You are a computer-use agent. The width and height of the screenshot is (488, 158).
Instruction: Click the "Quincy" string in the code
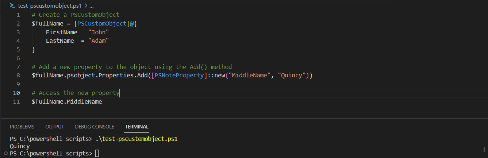[x=292, y=76]
